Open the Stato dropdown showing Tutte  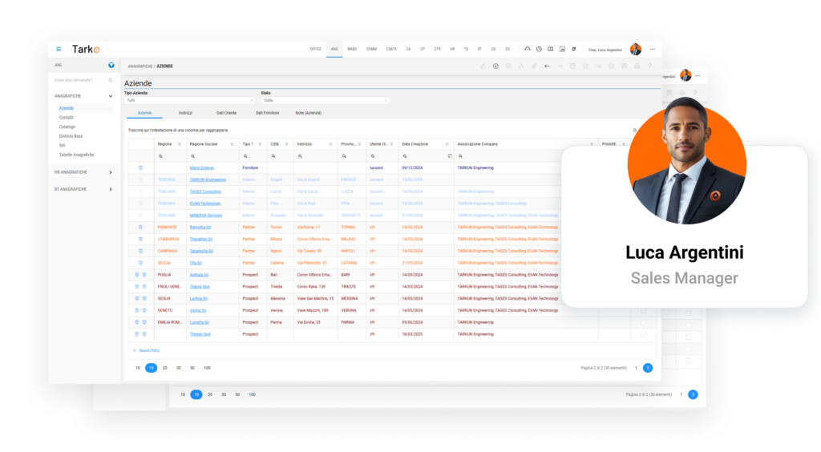pyautogui.click(x=325, y=100)
